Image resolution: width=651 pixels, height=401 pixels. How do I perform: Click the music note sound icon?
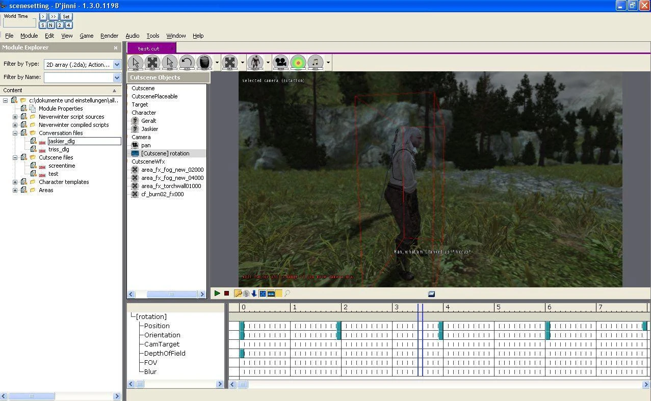point(316,63)
